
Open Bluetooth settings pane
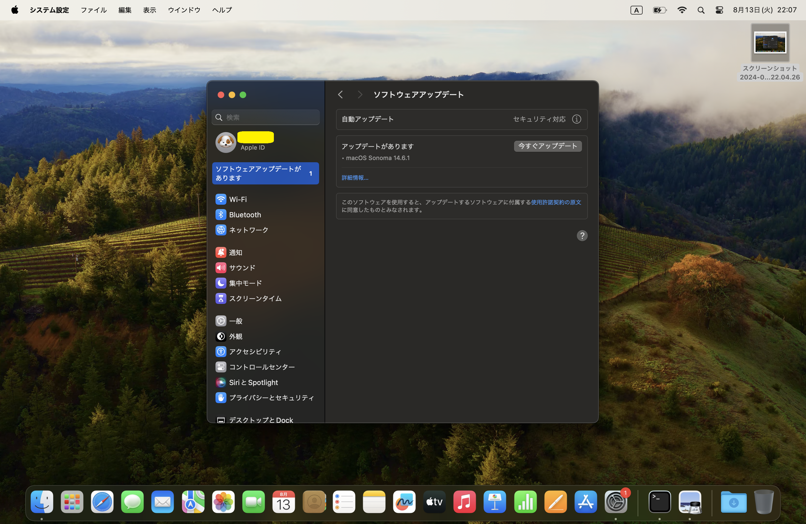point(245,215)
